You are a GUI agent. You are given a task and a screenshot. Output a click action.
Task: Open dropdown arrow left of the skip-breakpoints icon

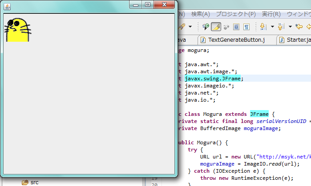tap(190, 27)
